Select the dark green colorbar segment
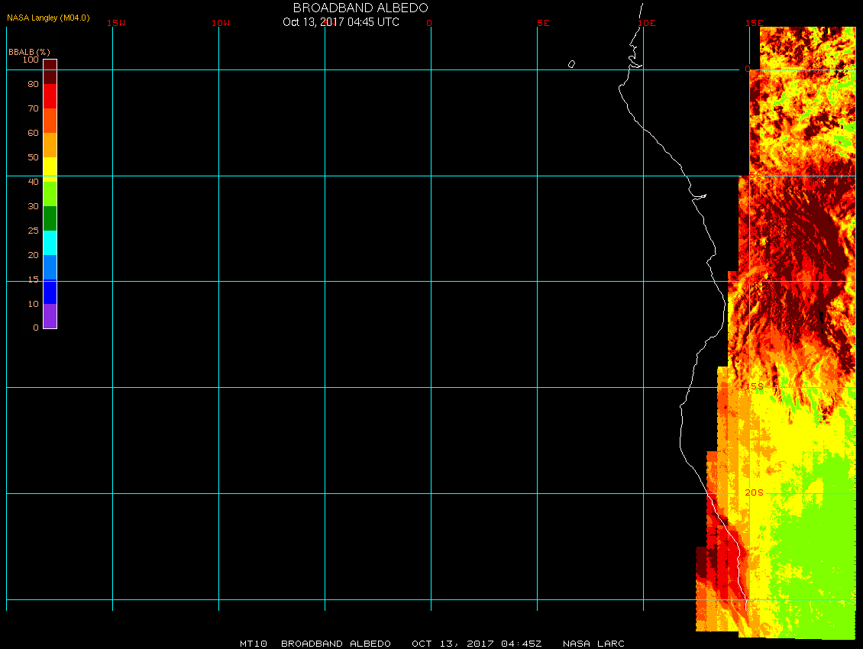Viewport: 863px width, 649px height. coord(50,218)
